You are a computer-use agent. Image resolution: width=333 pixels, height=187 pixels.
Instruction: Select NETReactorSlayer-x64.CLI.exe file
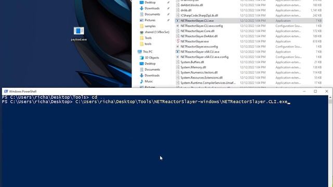tap(200, 52)
